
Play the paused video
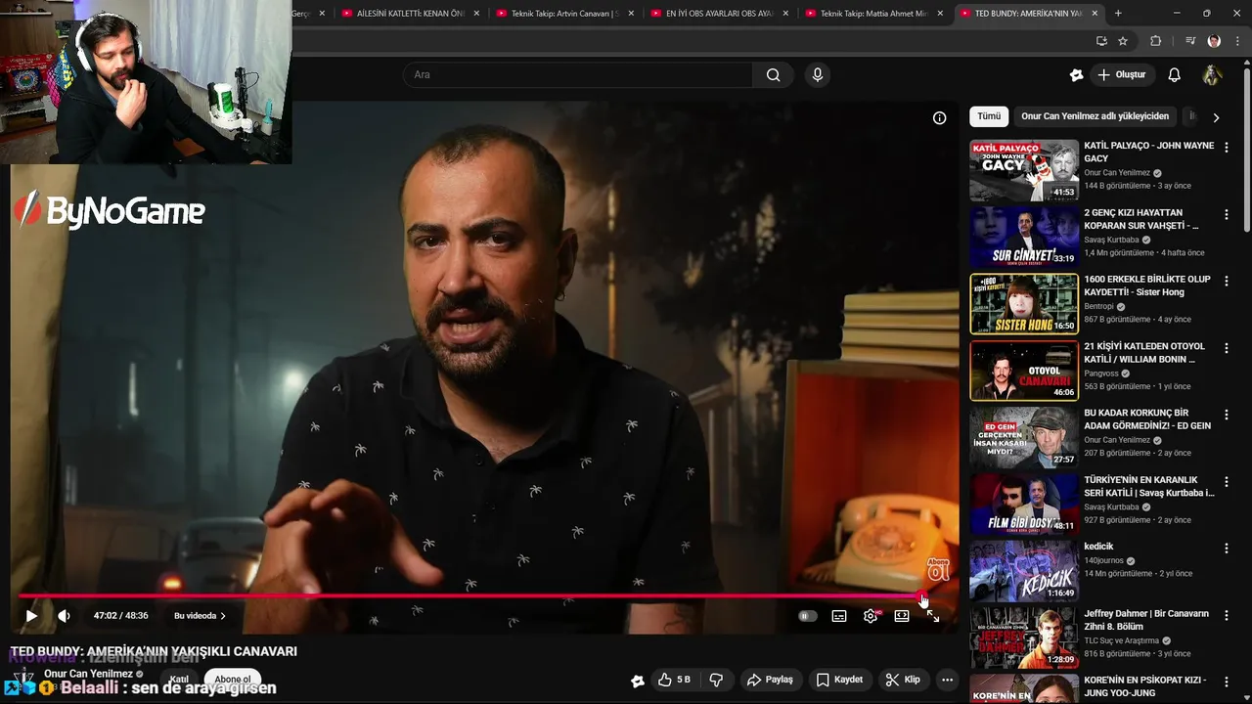31,616
